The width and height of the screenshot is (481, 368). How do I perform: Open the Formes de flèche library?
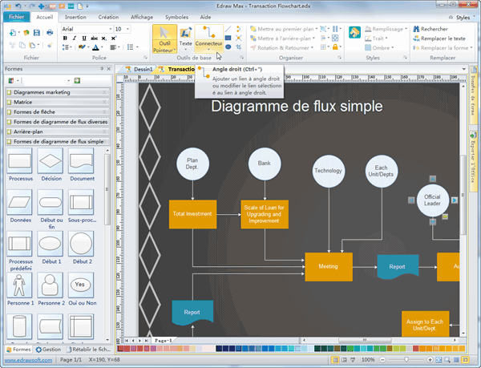[x=58, y=112]
